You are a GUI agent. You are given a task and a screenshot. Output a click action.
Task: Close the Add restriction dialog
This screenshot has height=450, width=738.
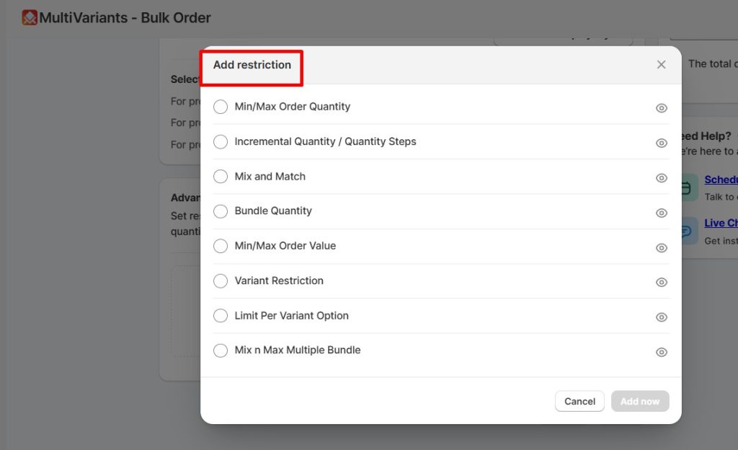pos(661,65)
